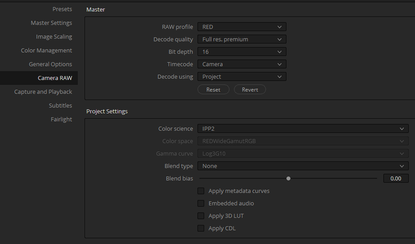The height and width of the screenshot is (244, 415).
Task: Click the Reset button
Action: coord(213,90)
